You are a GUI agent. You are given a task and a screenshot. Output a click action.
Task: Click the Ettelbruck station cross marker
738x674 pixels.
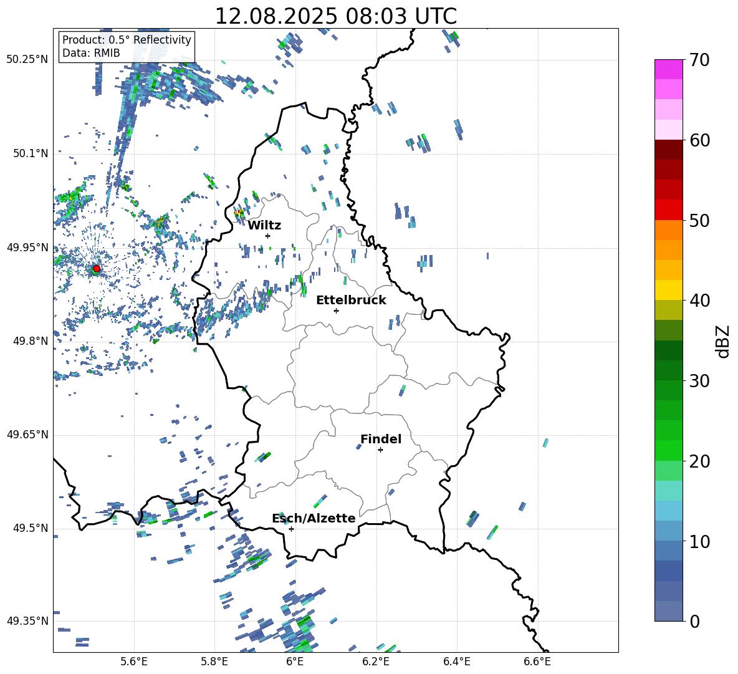pyautogui.click(x=336, y=311)
